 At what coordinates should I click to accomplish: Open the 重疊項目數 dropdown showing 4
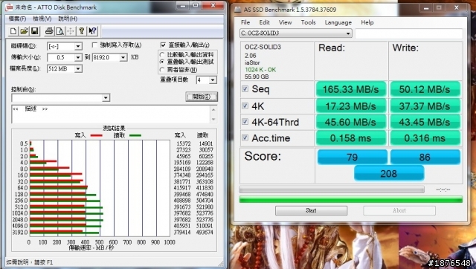[213, 80]
